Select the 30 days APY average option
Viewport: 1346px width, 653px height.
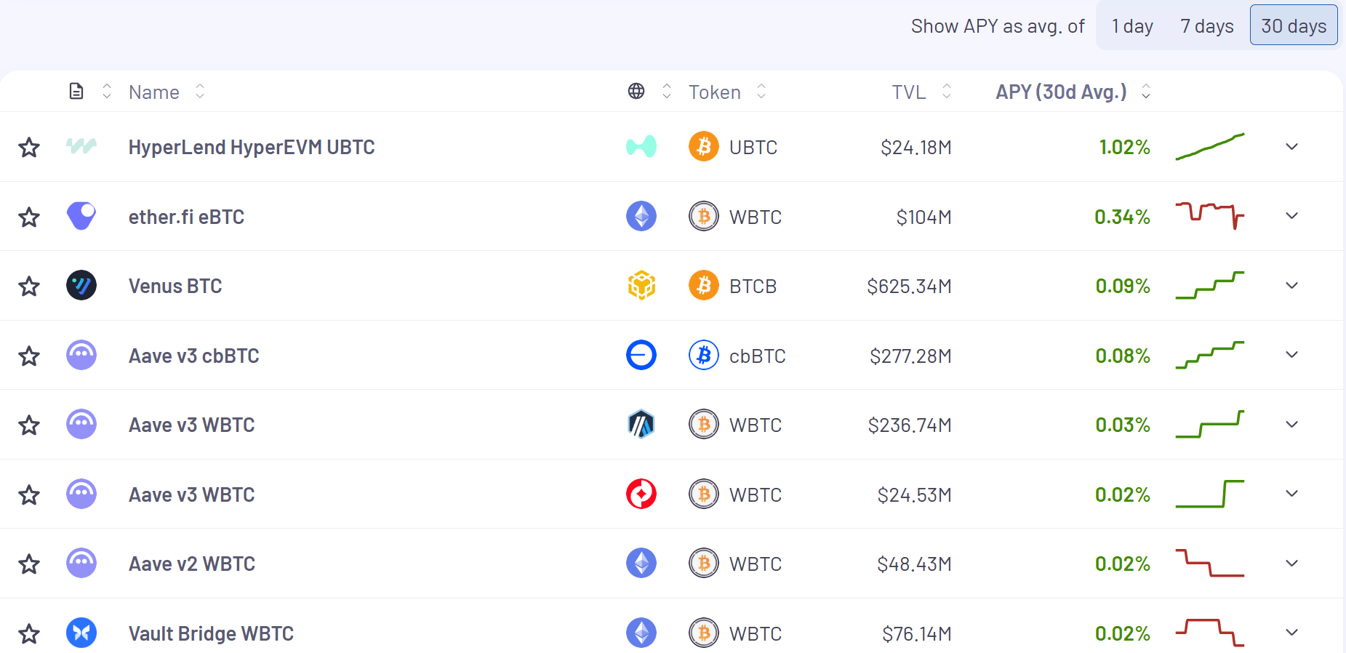(x=1294, y=25)
